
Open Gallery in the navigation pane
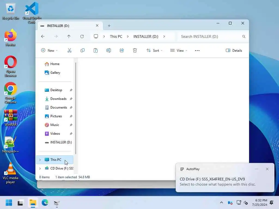coord(55,73)
